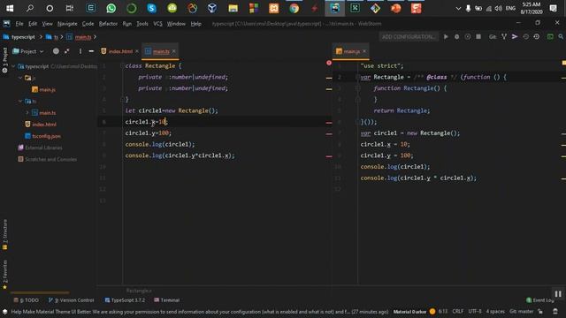Revert changes using rollback icon
566x318 pixels.
point(537,37)
